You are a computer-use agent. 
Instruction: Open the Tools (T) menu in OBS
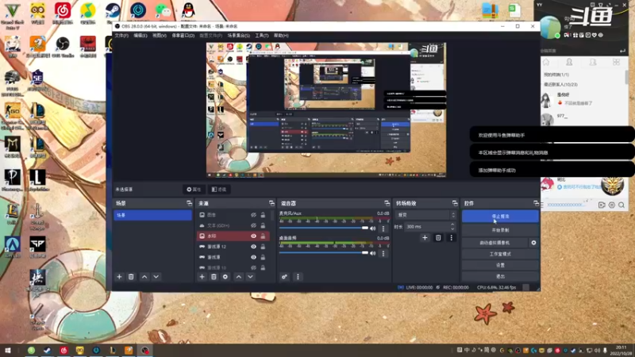(x=262, y=36)
